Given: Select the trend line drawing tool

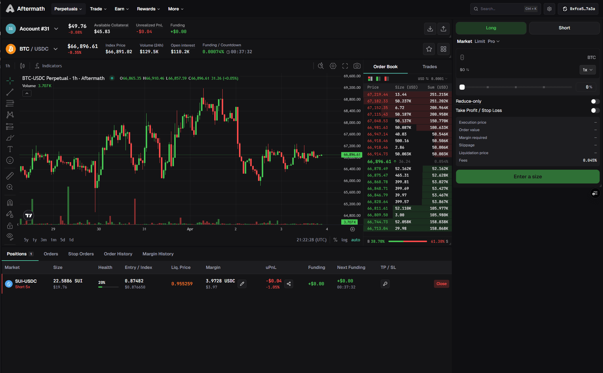Looking at the screenshot, I should (x=10, y=92).
